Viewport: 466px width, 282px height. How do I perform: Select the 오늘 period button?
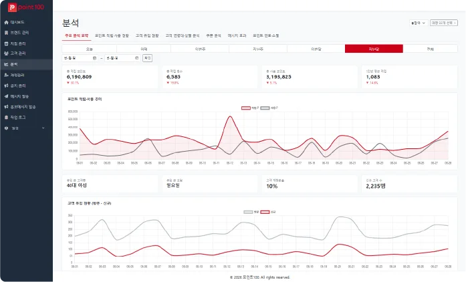tap(89, 49)
